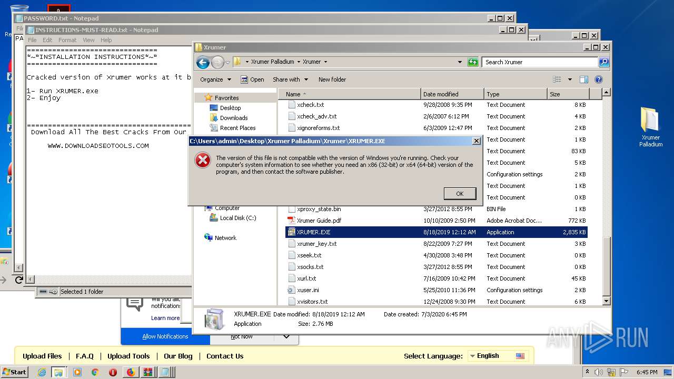Open Explorer help icon
The width and height of the screenshot is (674, 379).
click(598, 79)
